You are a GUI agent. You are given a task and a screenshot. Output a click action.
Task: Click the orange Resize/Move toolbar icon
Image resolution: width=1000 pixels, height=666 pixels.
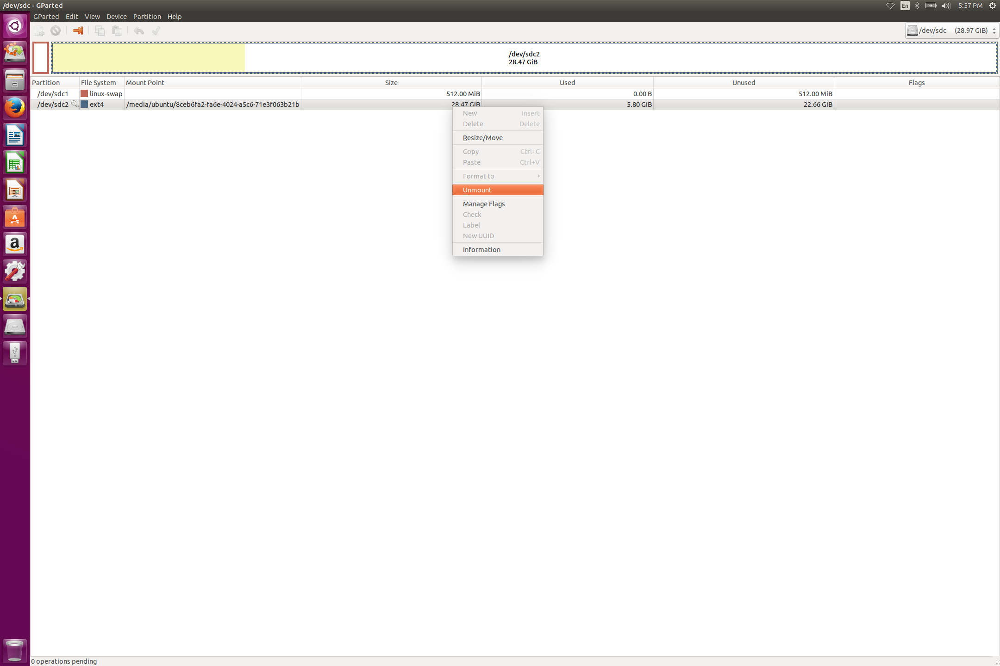click(x=78, y=31)
